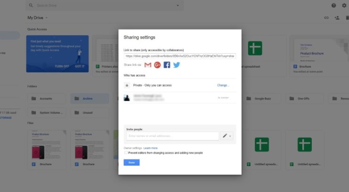Viewport: 349px width, 192px height.
Task: Open the Learn more link
Action: tap(151, 148)
